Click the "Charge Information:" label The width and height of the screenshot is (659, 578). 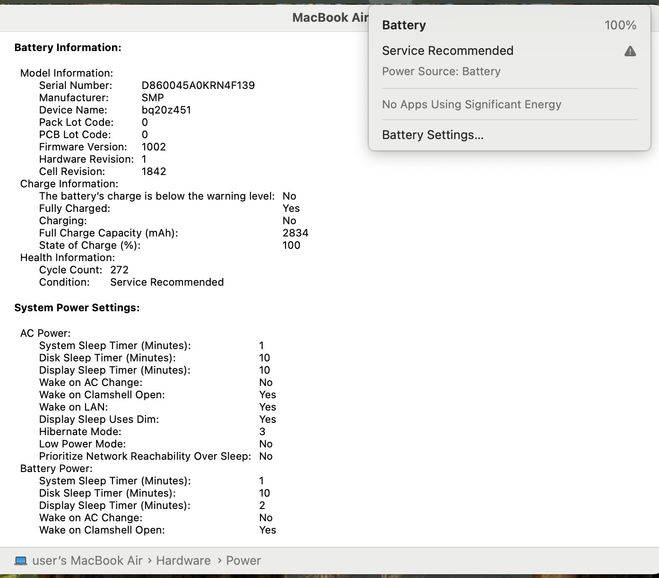69,184
